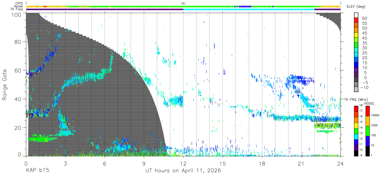Click the 1 label on NOISE legend
The width and height of the screenshot is (383, 177).
click(x=371, y=155)
